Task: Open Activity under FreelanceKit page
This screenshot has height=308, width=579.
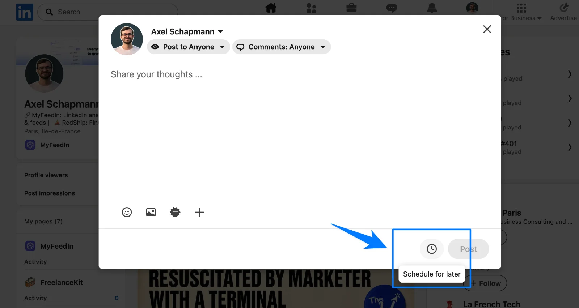Action: point(35,298)
